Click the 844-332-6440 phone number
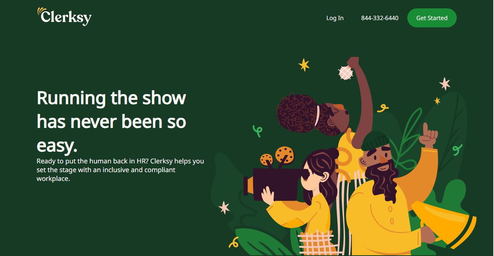 [x=380, y=18]
